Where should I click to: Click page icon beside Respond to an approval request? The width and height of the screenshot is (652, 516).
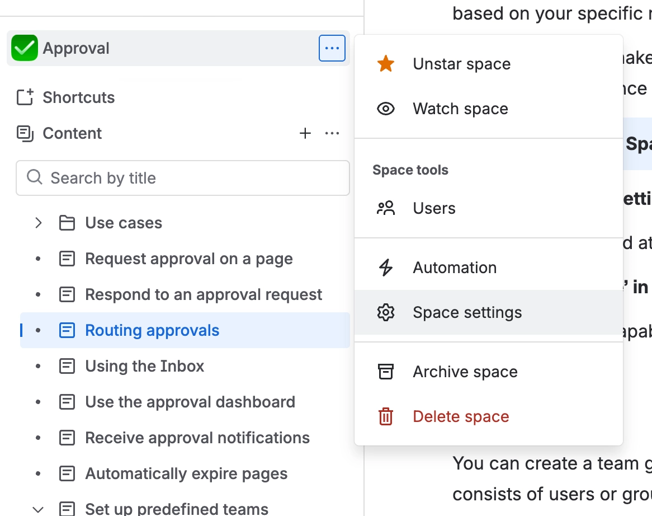[67, 294]
